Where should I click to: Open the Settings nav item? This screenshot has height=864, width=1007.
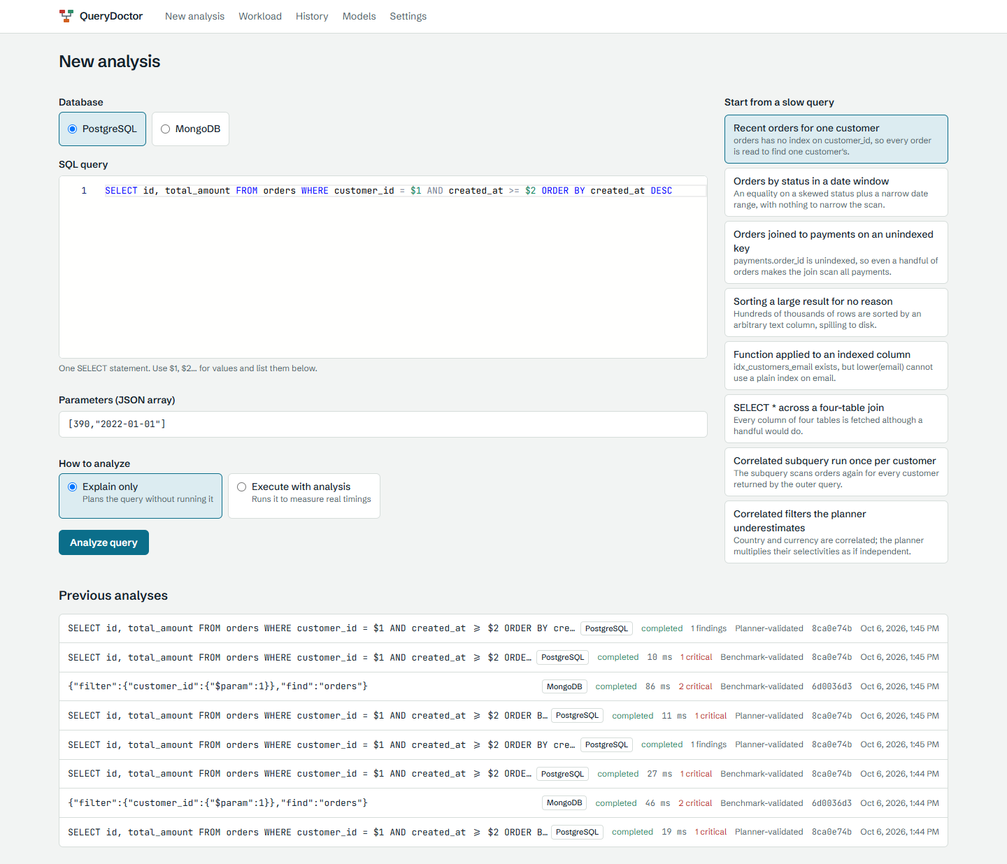(x=408, y=16)
